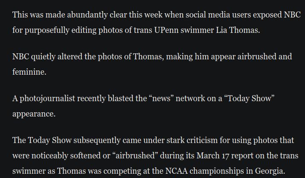Click the word "feminine"
The height and width of the screenshot is (178, 305).
tap(29, 72)
